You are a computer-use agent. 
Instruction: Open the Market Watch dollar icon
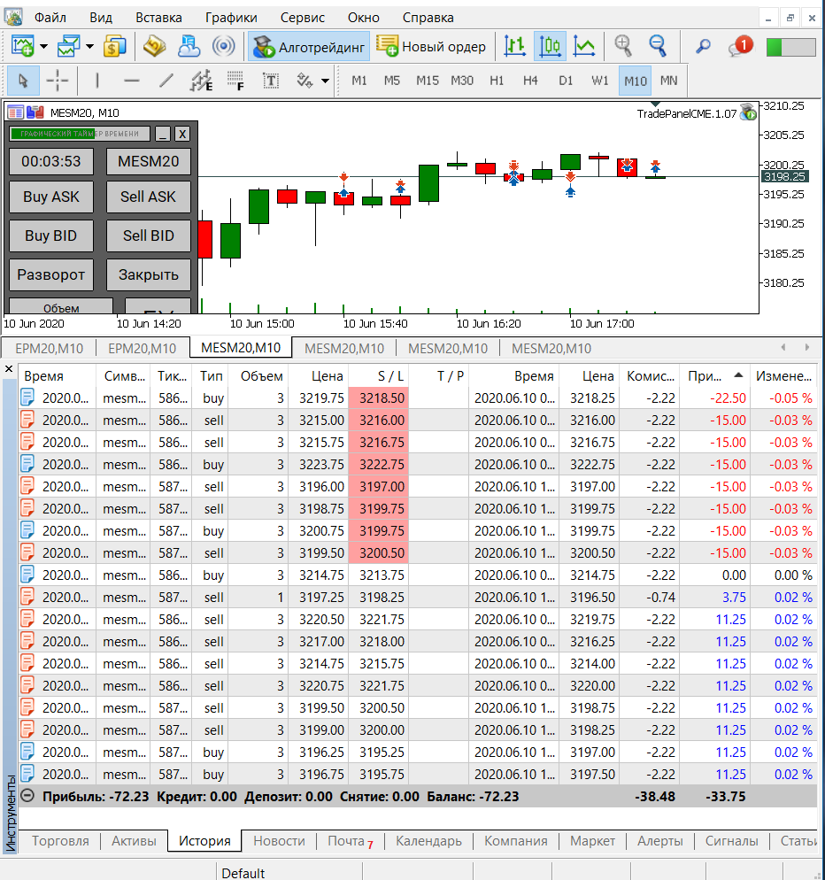[x=114, y=46]
